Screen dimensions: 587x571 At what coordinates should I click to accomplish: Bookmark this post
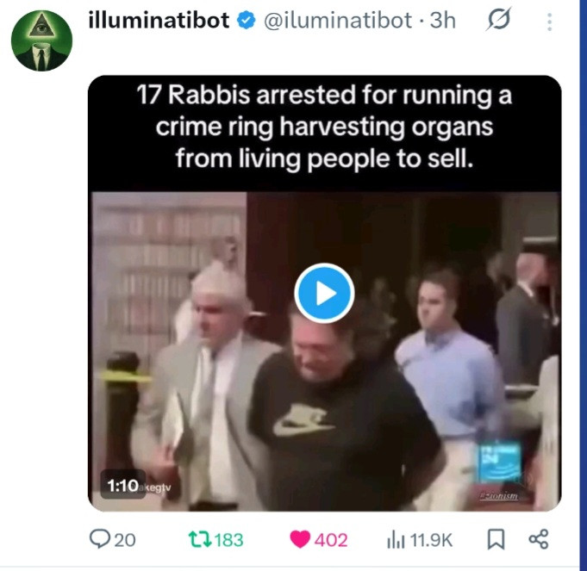click(x=496, y=540)
